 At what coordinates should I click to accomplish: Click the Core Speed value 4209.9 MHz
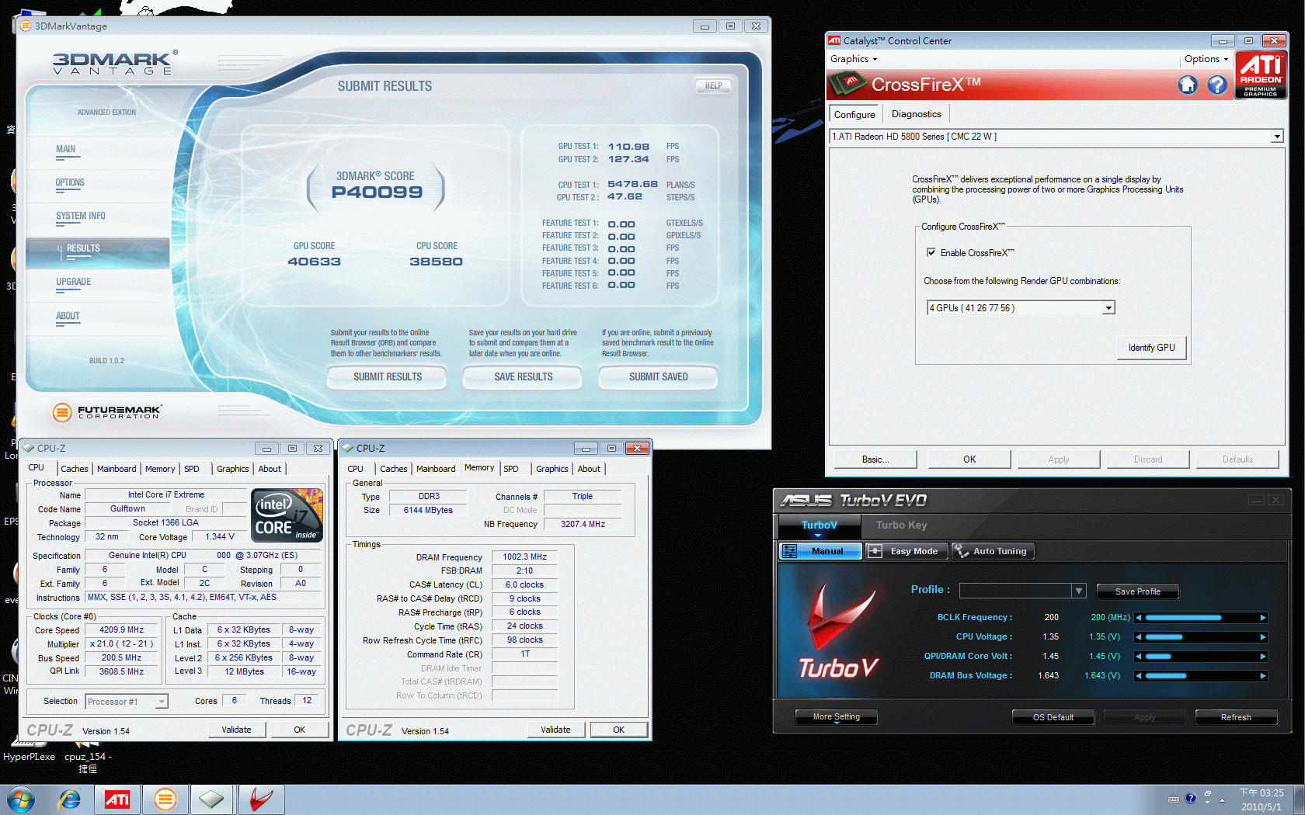pos(122,630)
